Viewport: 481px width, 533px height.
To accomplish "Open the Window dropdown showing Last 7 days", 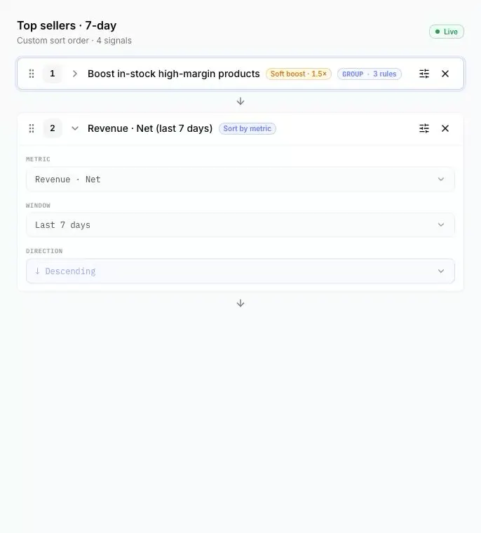I will (x=240, y=225).
